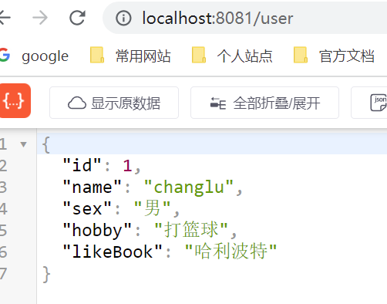Click the "sex" key
Viewport: 387px width, 304px height.
(87, 208)
